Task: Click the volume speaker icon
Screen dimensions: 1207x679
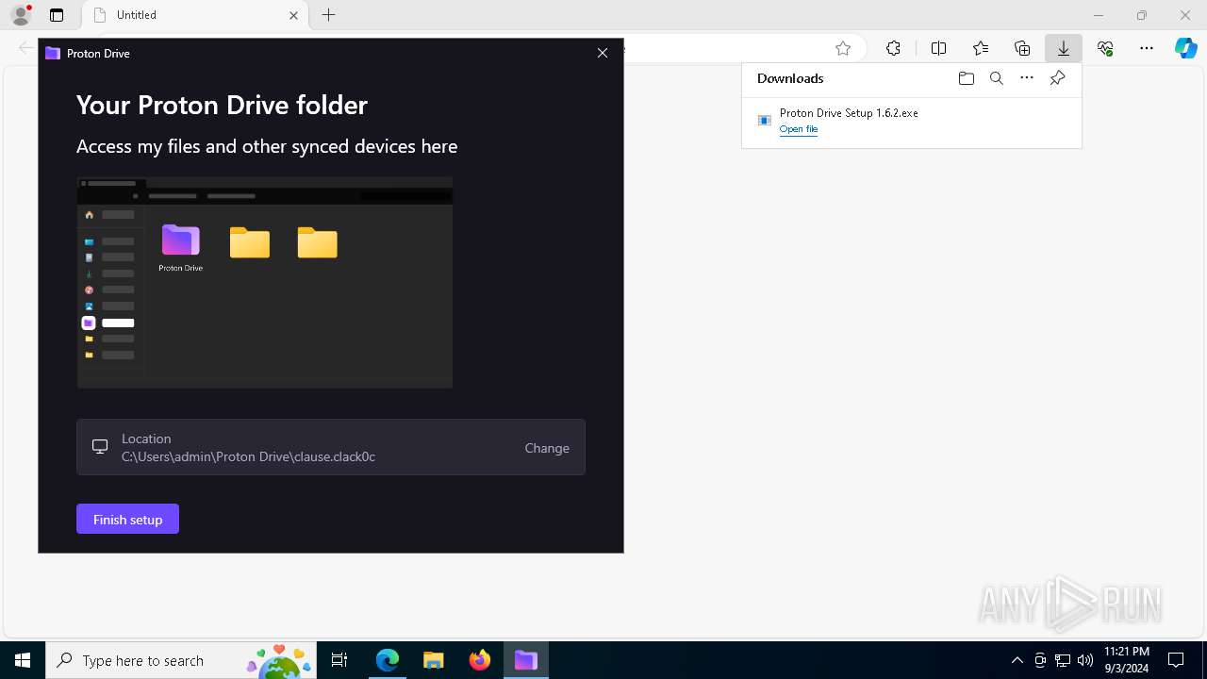Action: click(x=1085, y=660)
